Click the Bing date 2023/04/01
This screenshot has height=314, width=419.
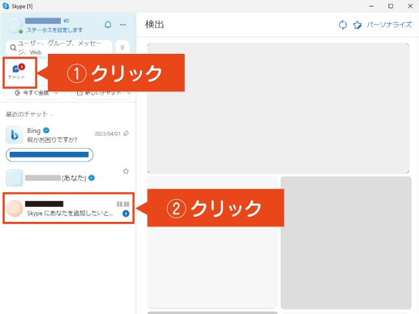click(108, 134)
